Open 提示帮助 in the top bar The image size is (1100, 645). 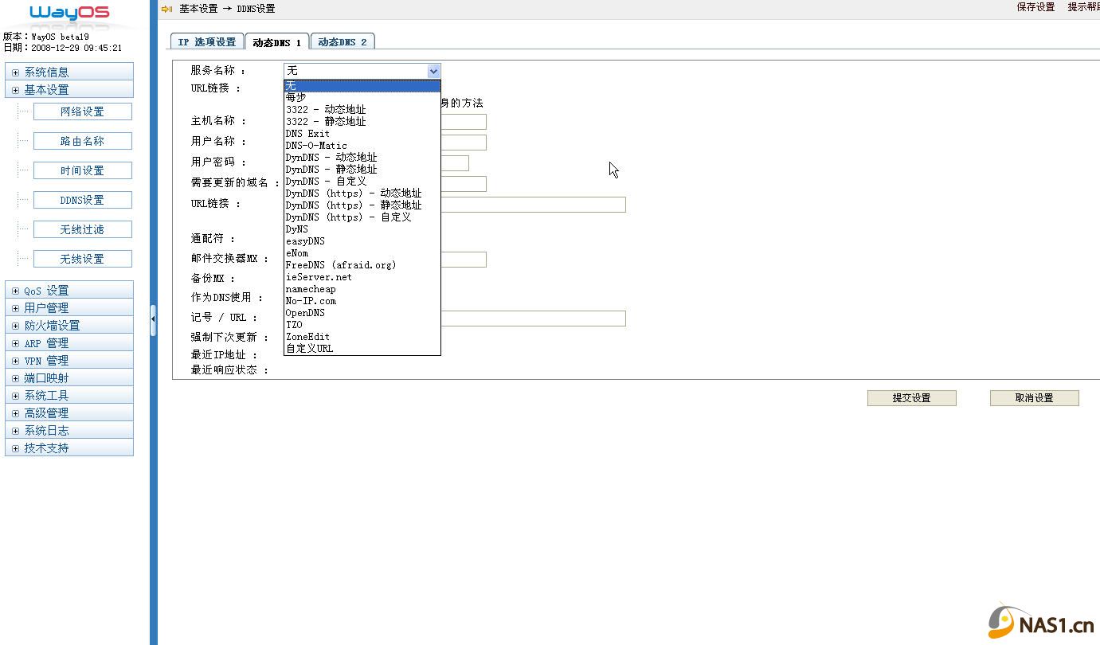[1083, 7]
